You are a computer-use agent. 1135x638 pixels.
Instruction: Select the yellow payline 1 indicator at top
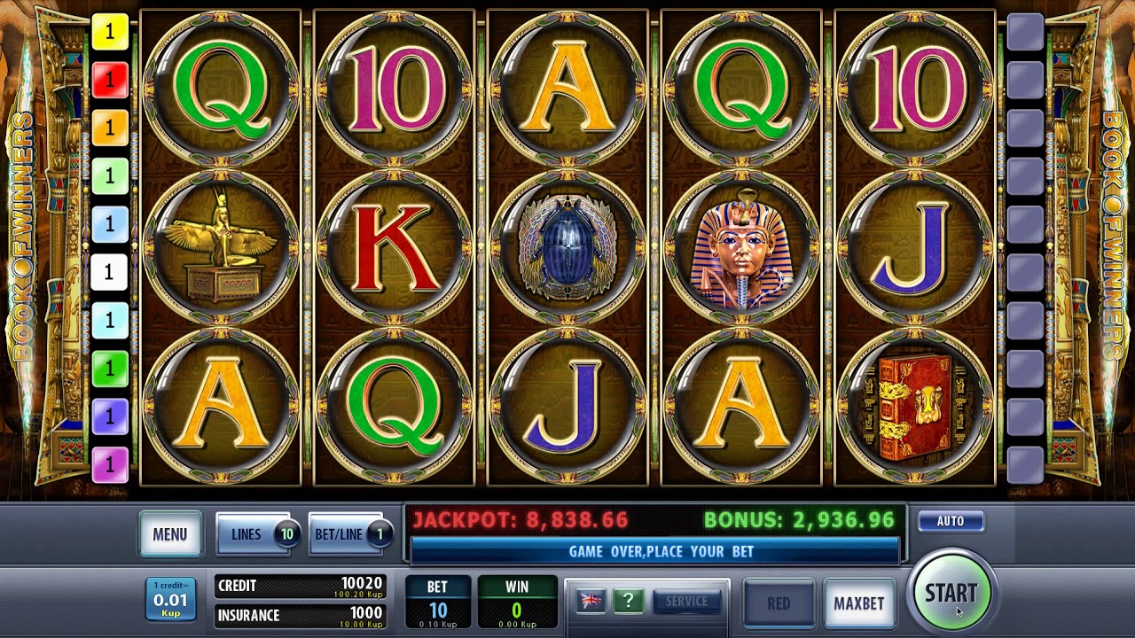[x=110, y=32]
